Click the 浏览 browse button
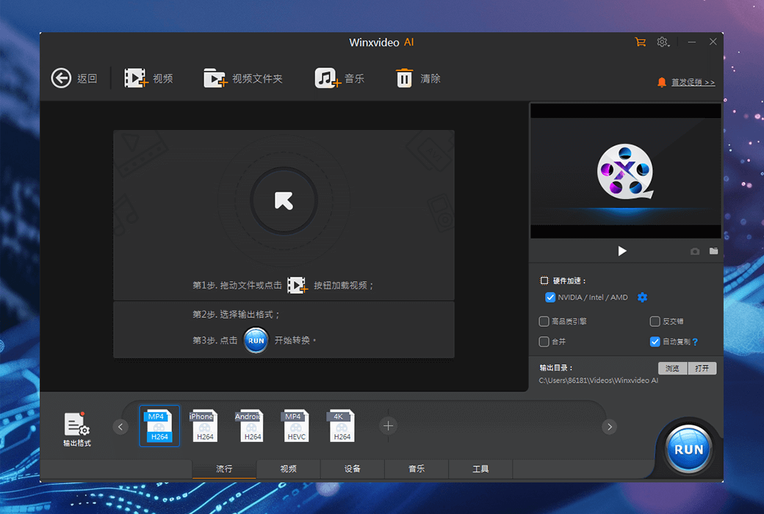Image resolution: width=764 pixels, height=514 pixels. click(672, 369)
